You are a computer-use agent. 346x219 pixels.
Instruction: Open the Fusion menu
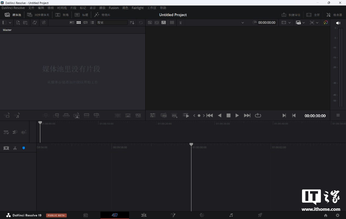coord(114,8)
